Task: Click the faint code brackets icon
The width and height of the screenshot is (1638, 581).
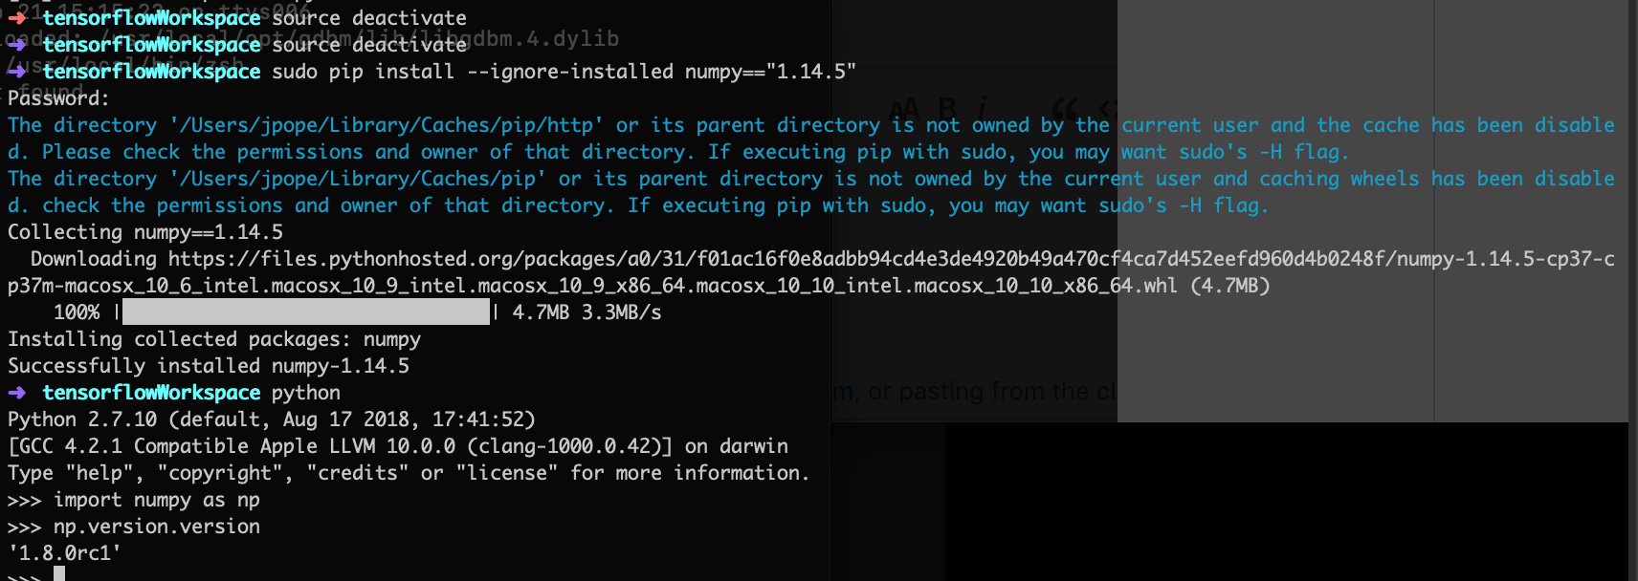Action: (1108, 108)
